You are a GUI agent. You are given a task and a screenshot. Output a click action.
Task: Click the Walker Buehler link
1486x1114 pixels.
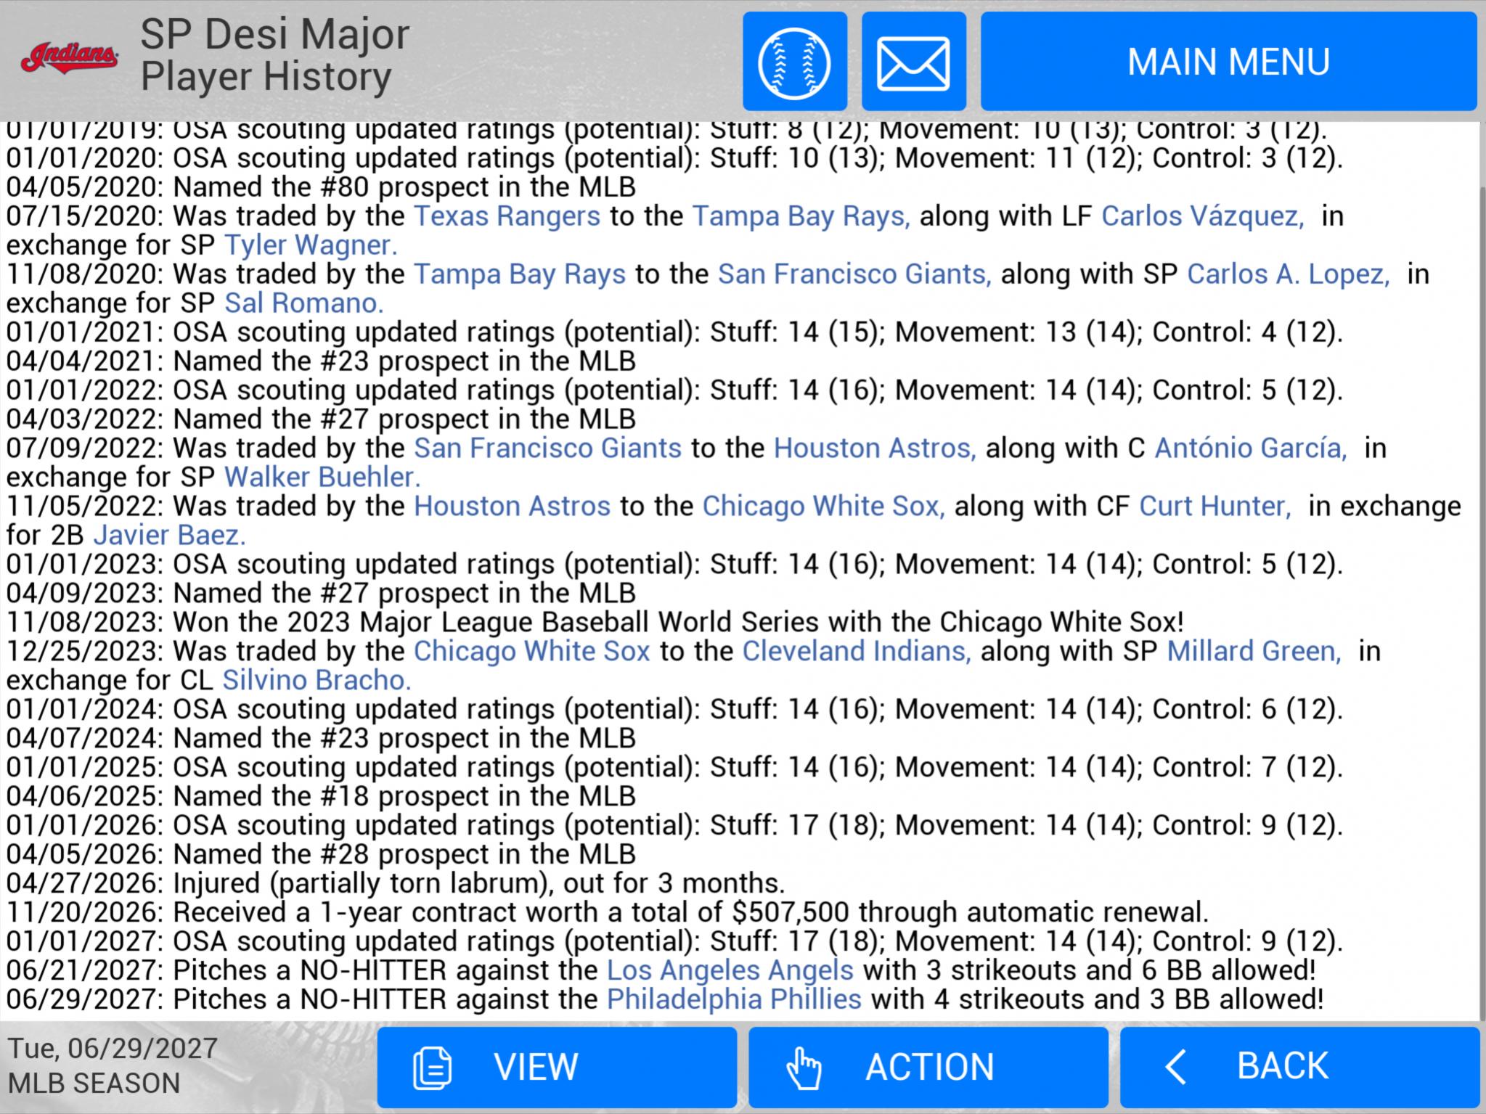tap(322, 478)
